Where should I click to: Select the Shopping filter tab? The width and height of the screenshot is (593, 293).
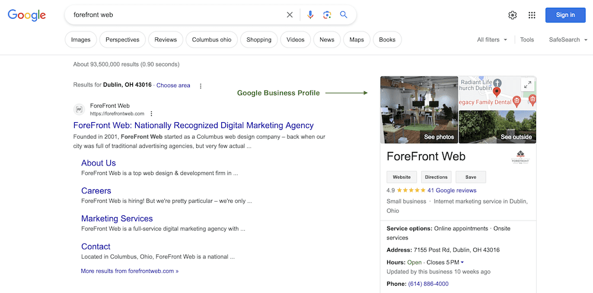[259, 40]
